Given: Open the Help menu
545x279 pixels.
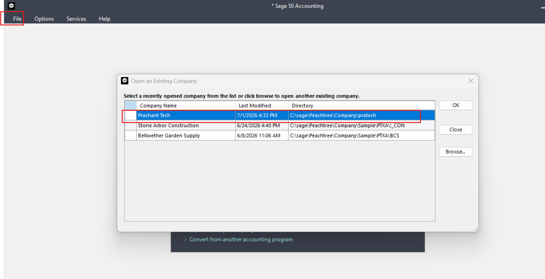Looking at the screenshot, I should [x=104, y=19].
